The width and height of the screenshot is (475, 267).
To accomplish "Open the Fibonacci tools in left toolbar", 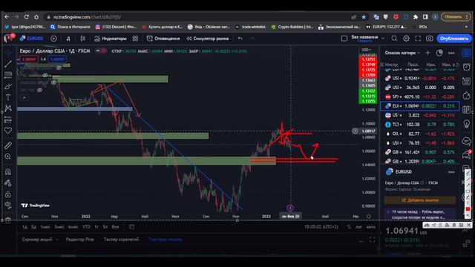I will click(8, 75).
